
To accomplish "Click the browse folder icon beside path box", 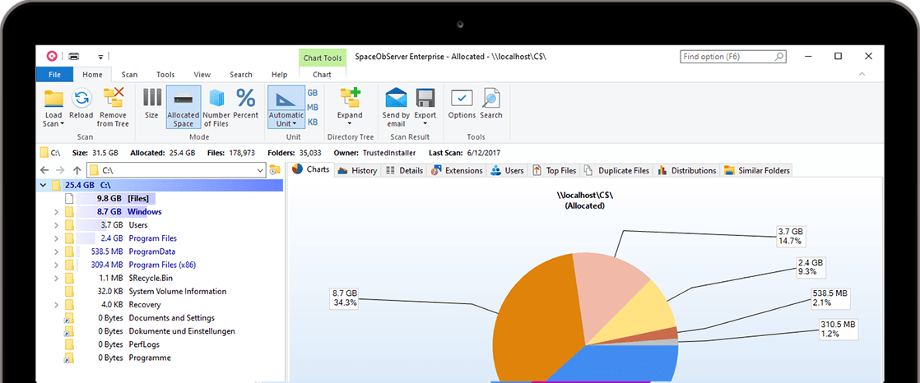I will 275,170.
